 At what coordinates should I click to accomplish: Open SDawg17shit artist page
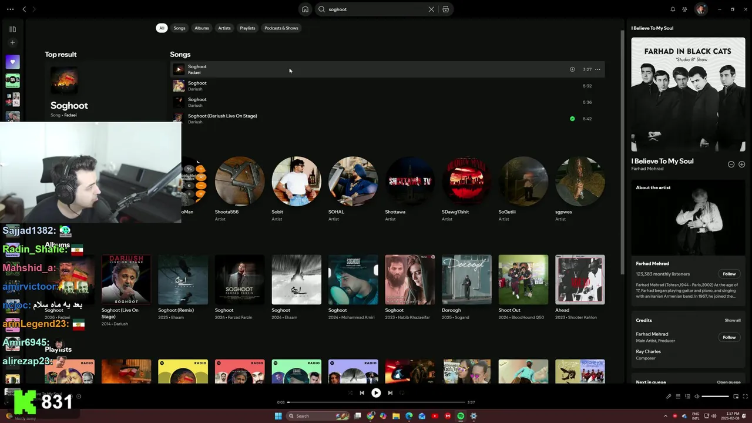(x=466, y=189)
